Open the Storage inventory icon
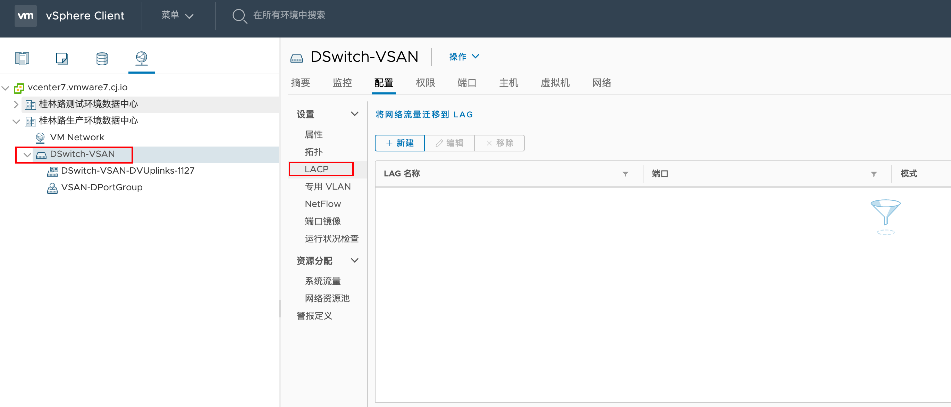 [x=102, y=58]
